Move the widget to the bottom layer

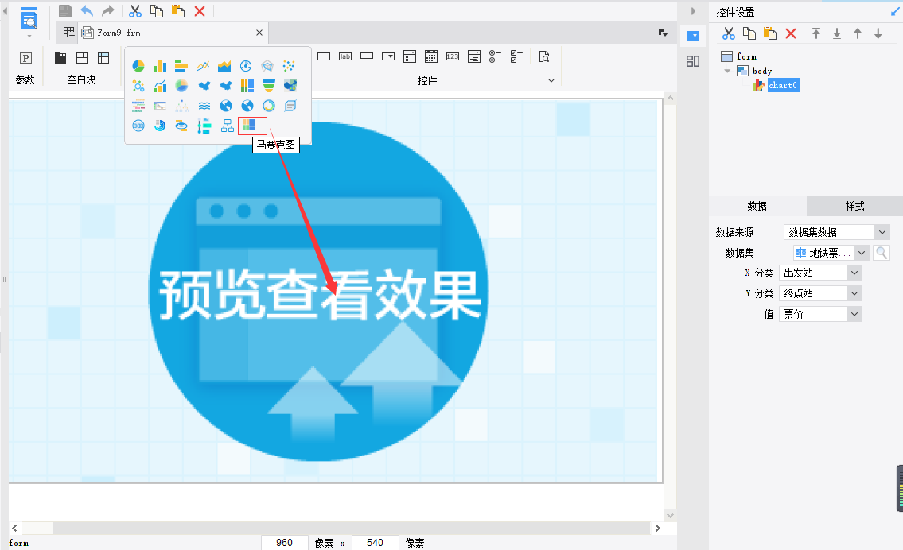click(x=837, y=33)
